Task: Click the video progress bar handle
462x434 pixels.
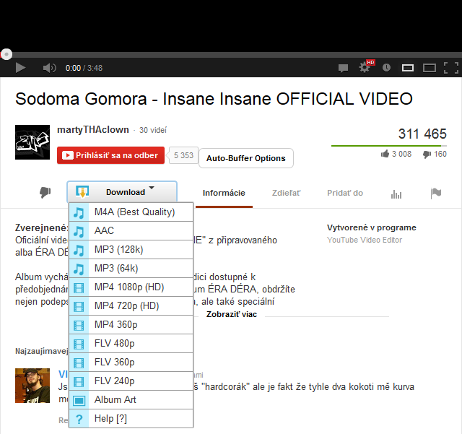Action: click(x=6, y=55)
